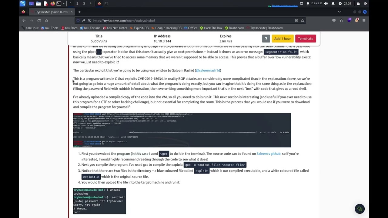Viewport: 388px width, 218px height.
Task: Open the @saleemrash1d Twitter link
Action: [208, 70]
